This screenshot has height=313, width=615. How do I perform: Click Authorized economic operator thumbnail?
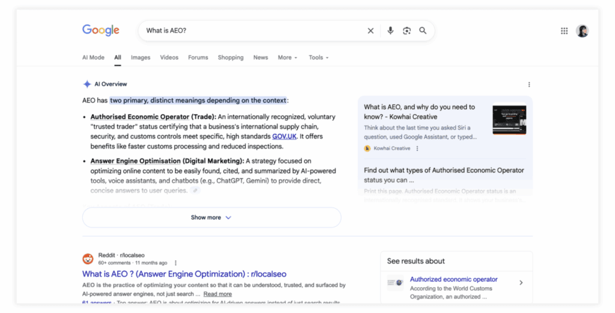click(395, 282)
